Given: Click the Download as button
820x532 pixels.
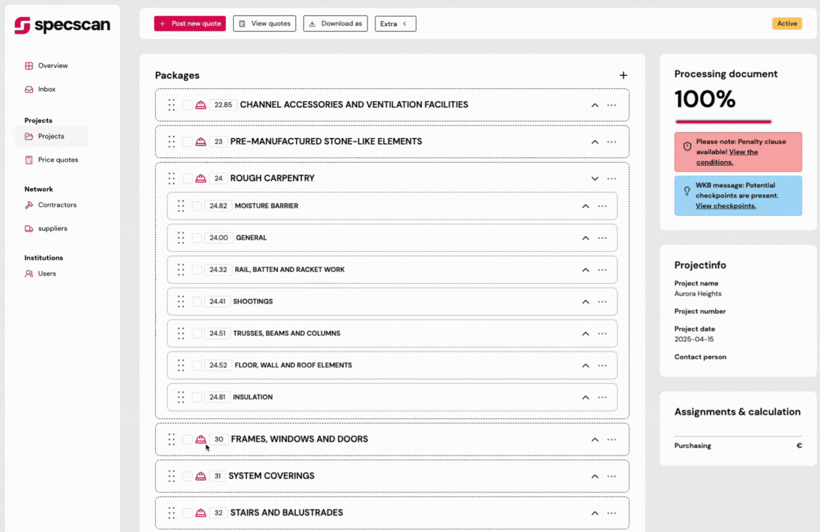Looking at the screenshot, I should [335, 24].
